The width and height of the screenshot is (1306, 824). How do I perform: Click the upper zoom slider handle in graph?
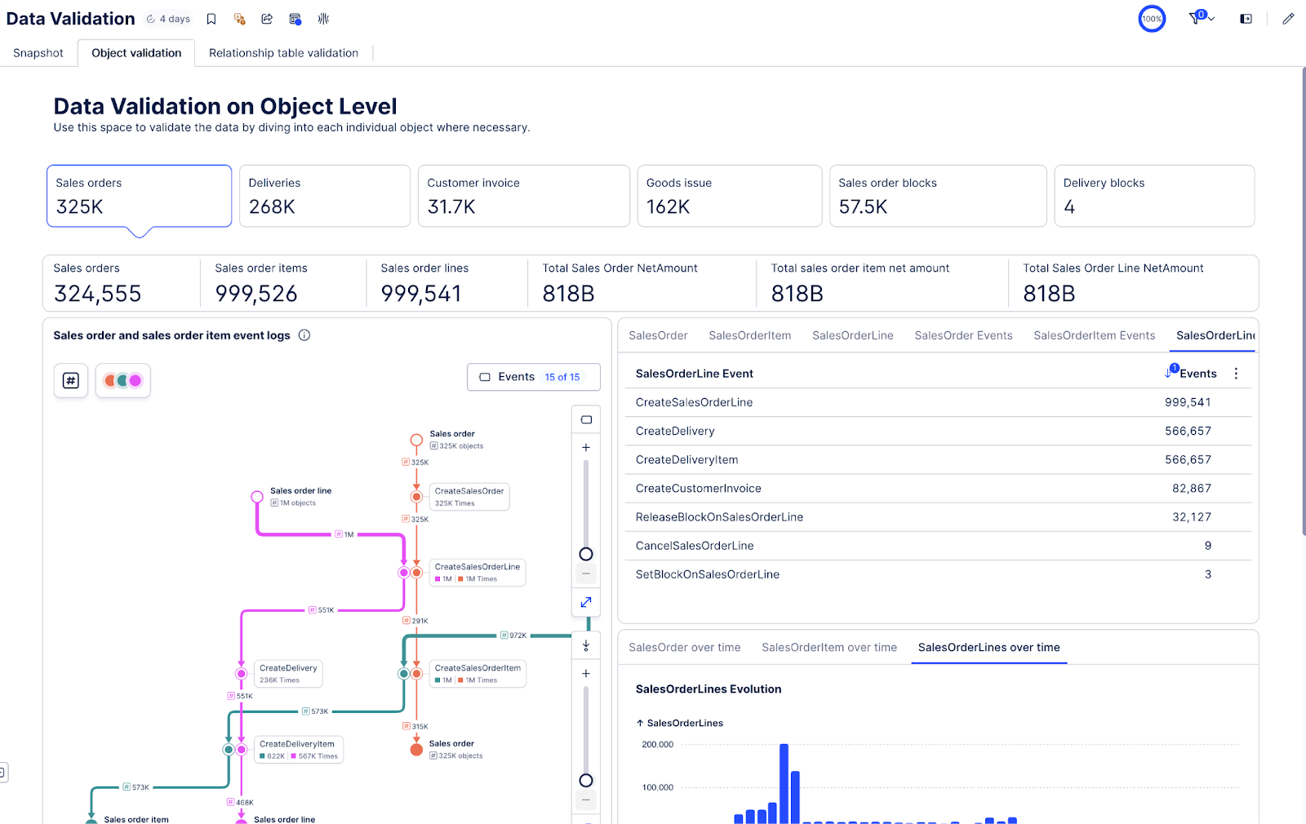[x=586, y=554]
